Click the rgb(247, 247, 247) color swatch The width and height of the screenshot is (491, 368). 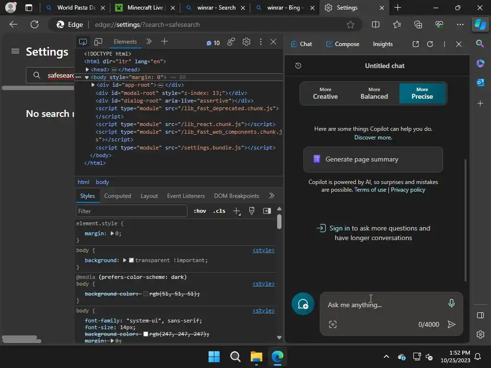146,334
